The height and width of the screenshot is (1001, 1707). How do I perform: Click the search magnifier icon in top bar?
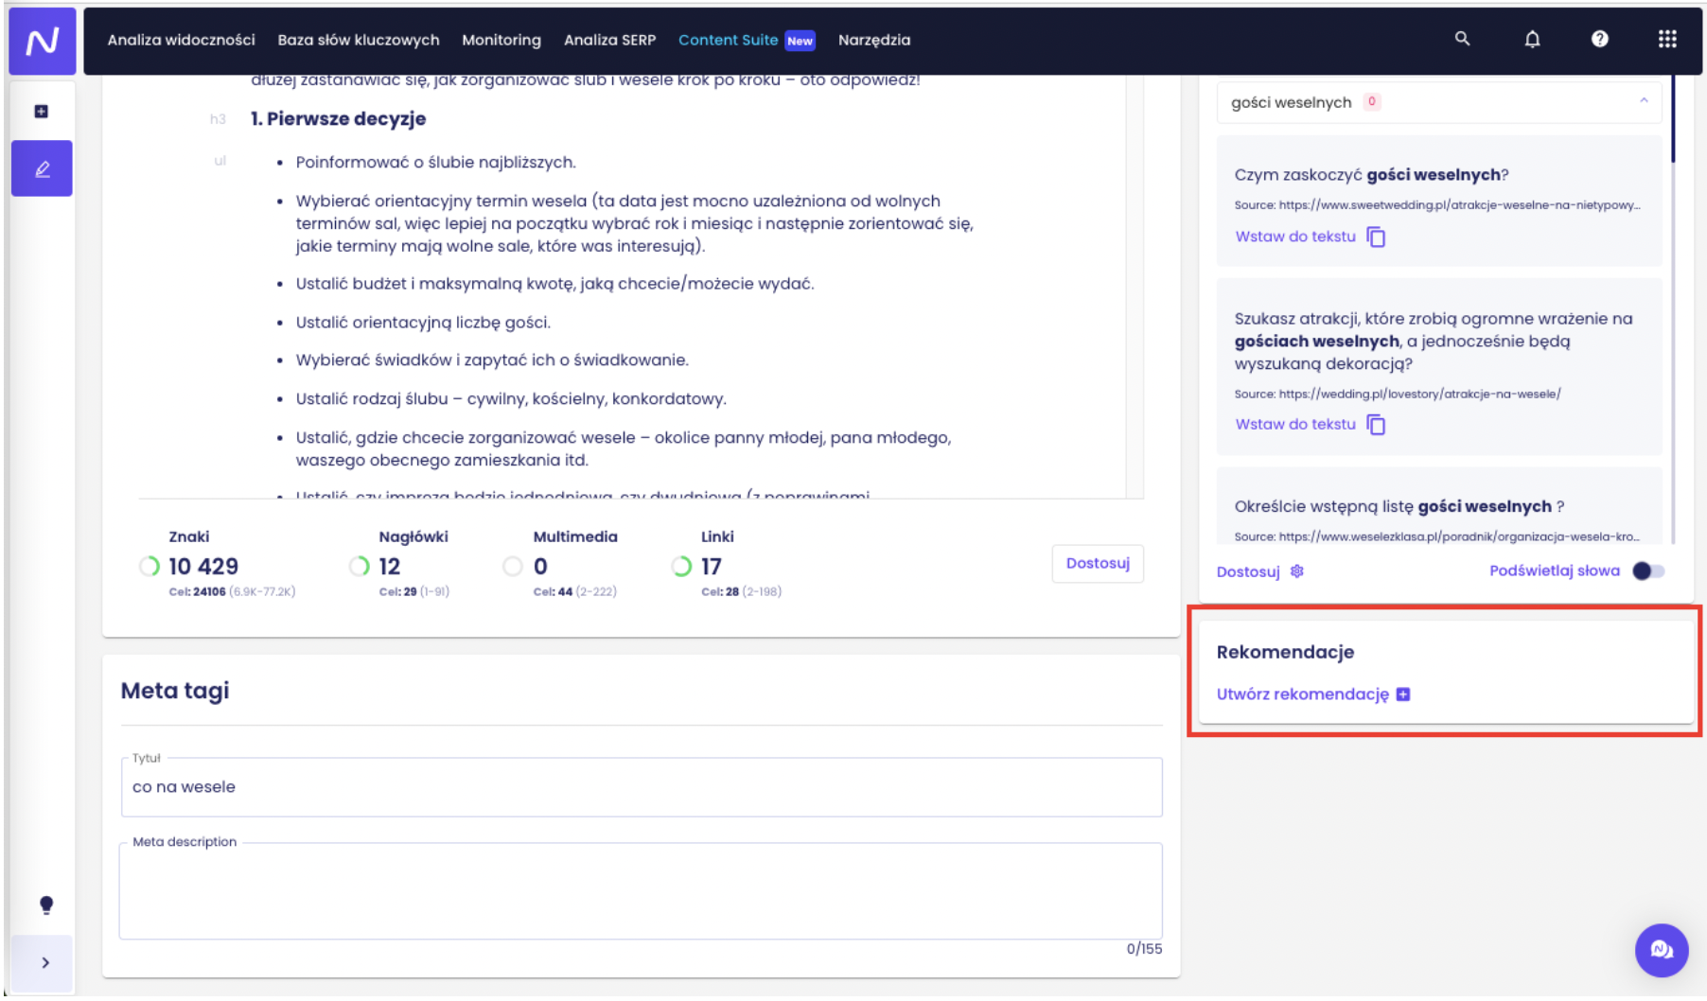coord(1462,39)
